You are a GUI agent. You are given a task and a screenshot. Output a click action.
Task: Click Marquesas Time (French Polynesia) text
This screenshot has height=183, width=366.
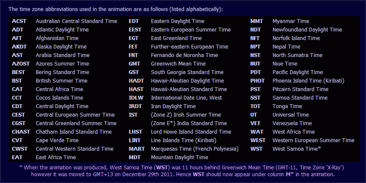click(195, 149)
